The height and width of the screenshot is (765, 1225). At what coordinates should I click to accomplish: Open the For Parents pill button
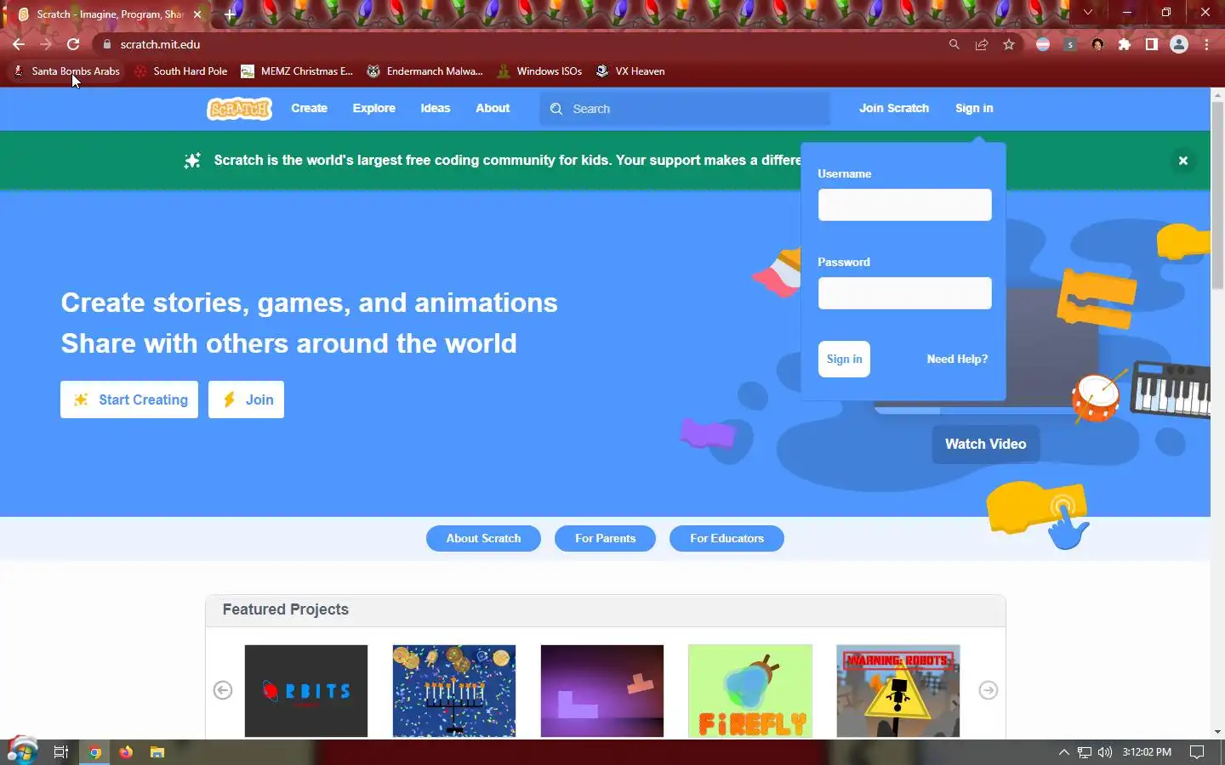pyautogui.click(x=605, y=538)
